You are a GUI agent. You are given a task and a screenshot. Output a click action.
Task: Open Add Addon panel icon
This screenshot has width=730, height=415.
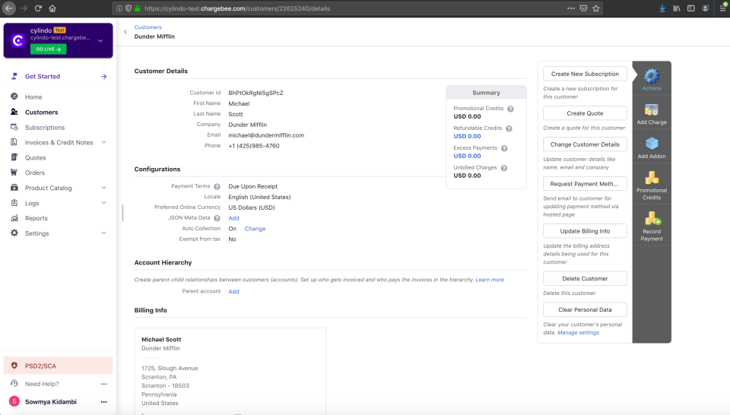(x=652, y=144)
